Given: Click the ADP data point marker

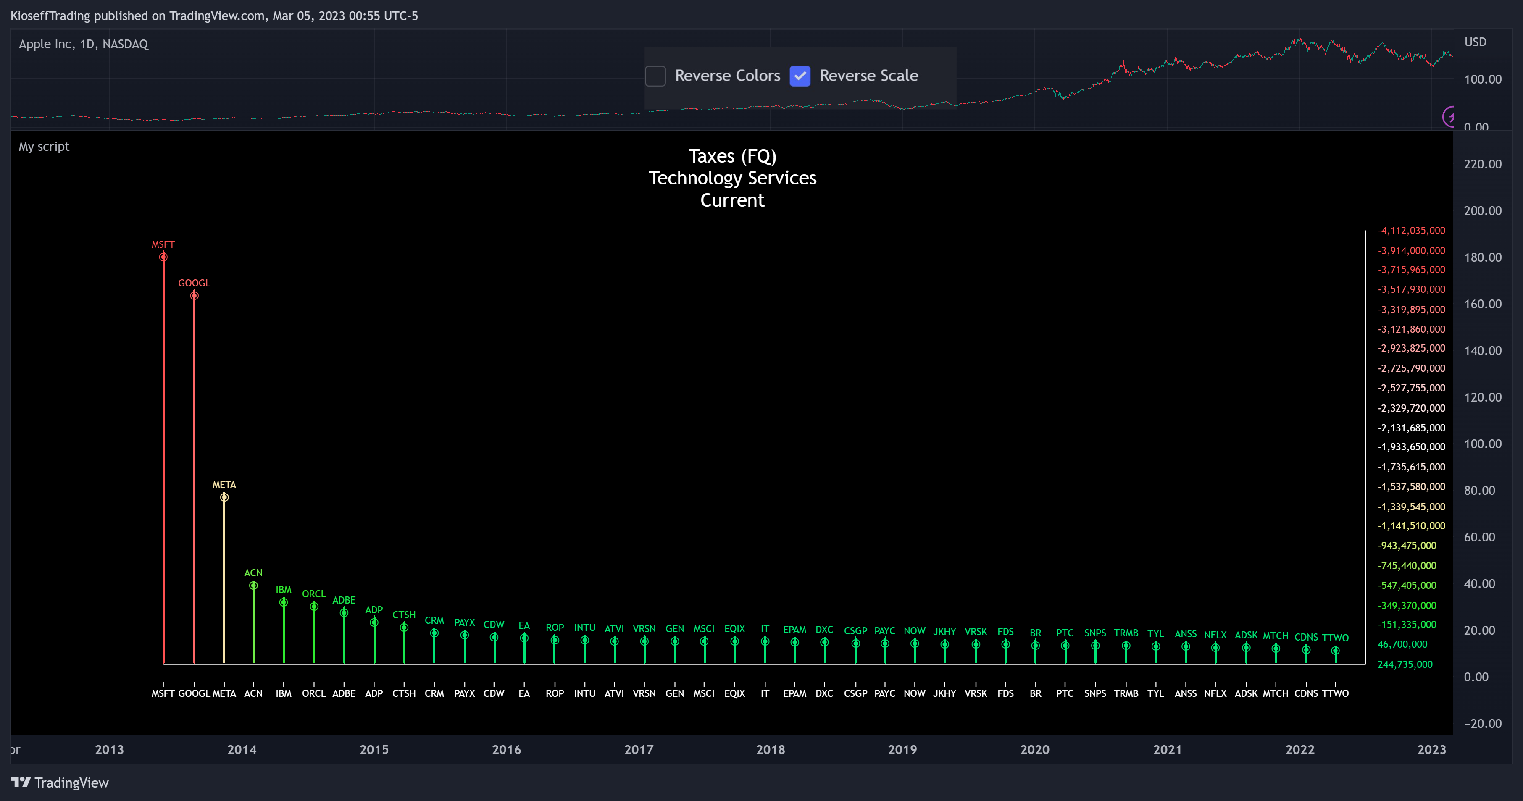Looking at the screenshot, I should (374, 622).
